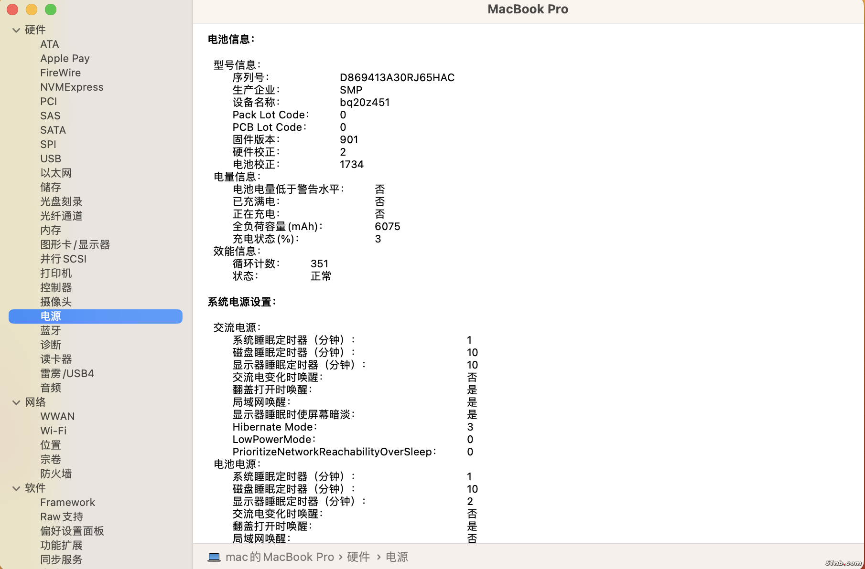The image size is (865, 569).
Task: Click the device name bq20z451
Action: 365,103
